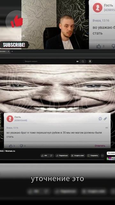The height and width of the screenshot is (205, 115).
Task: Open the 'MAX / Woman.ru' video title
Action: (7, 151)
